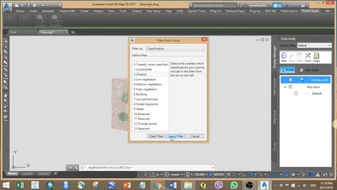Close the Filter Point Cloud dialog
337x190 pixels.
click(204, 40)
